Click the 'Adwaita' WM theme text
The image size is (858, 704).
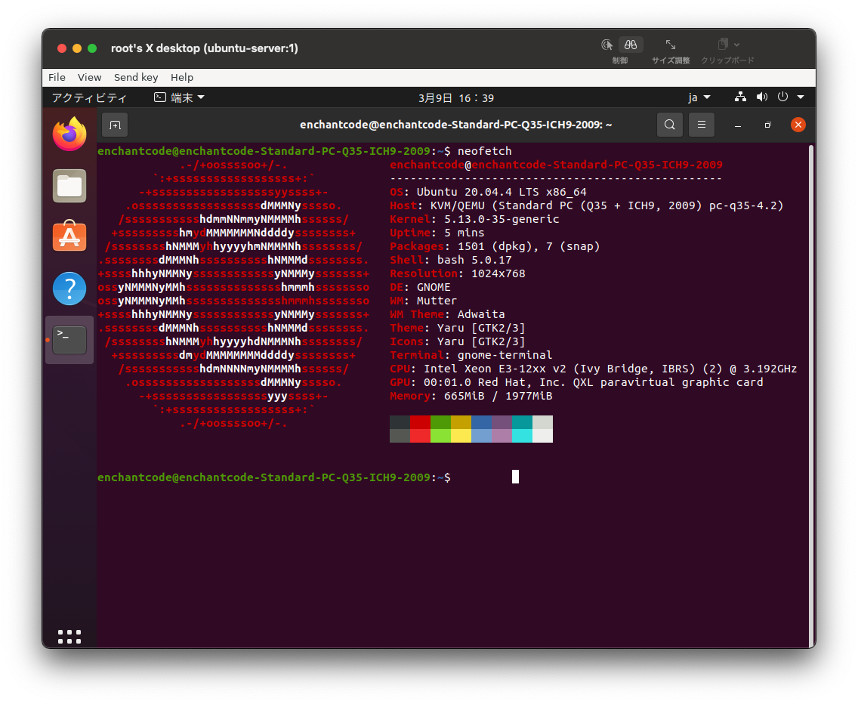pos(482,314)
